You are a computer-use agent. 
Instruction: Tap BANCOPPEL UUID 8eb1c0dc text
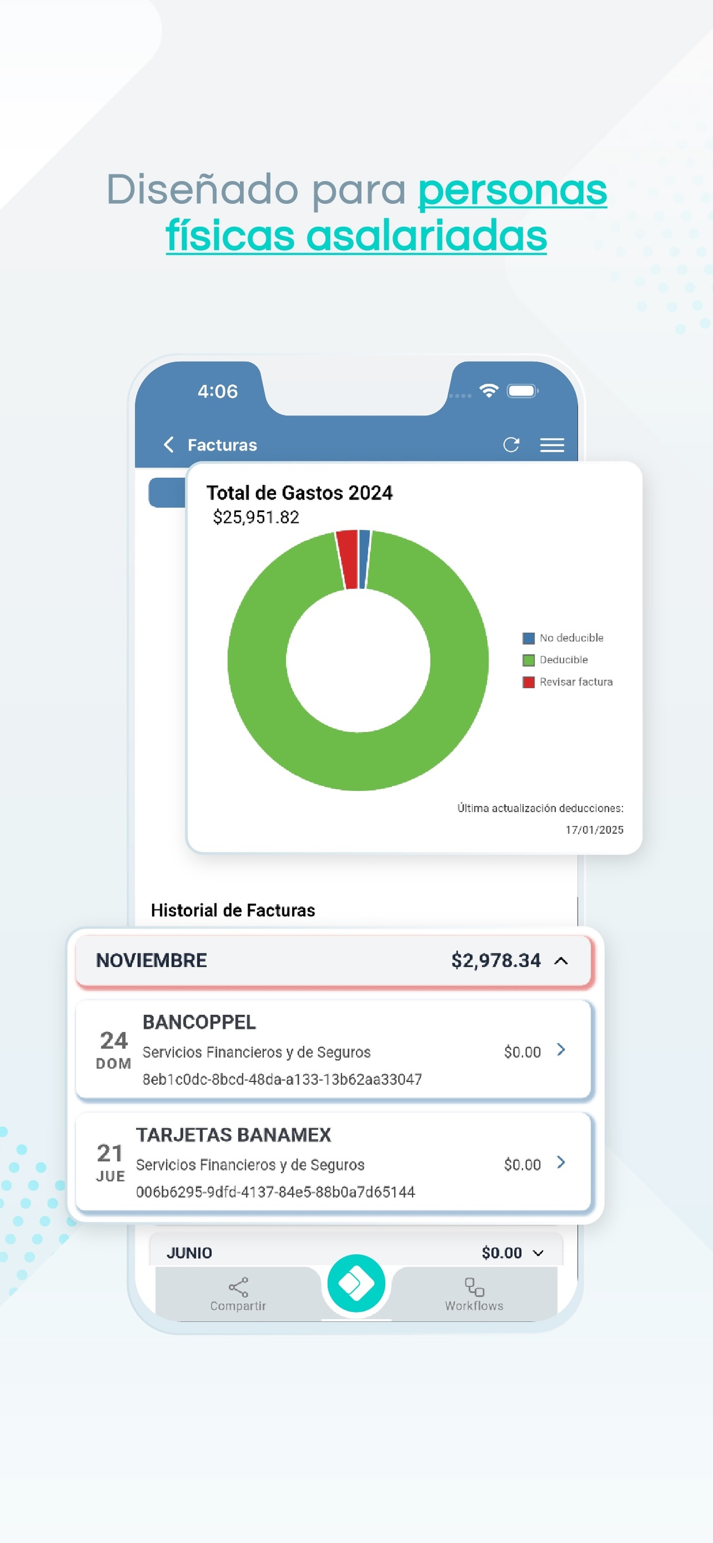[282, 1079]
